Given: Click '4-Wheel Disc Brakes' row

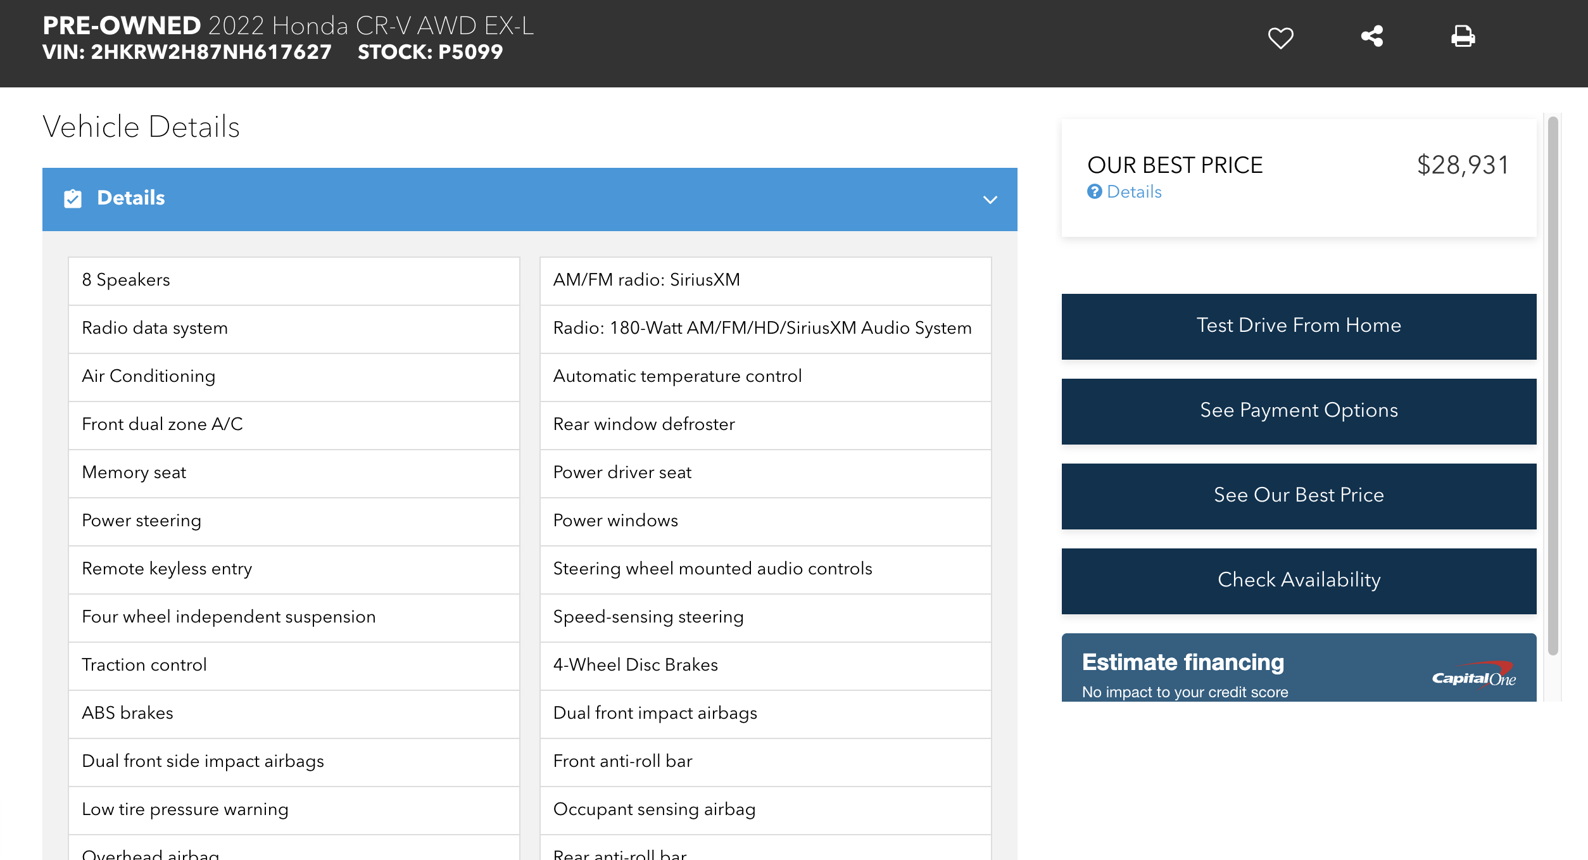Looking at the screenshot, I should point(766,666).
